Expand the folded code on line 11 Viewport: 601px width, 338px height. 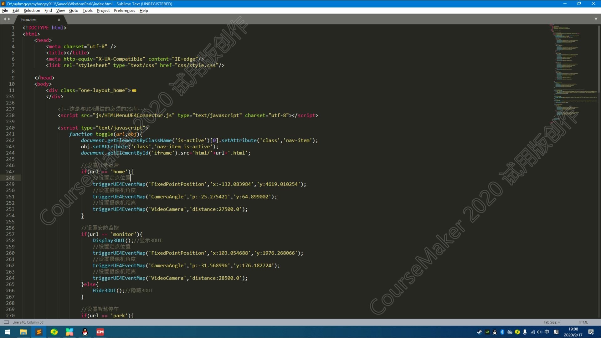pyautogui.click(x=134, y=90)
